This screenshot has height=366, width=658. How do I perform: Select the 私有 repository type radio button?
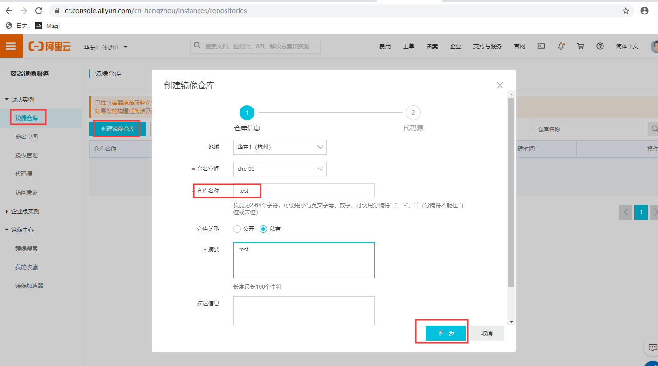point(263,229)
